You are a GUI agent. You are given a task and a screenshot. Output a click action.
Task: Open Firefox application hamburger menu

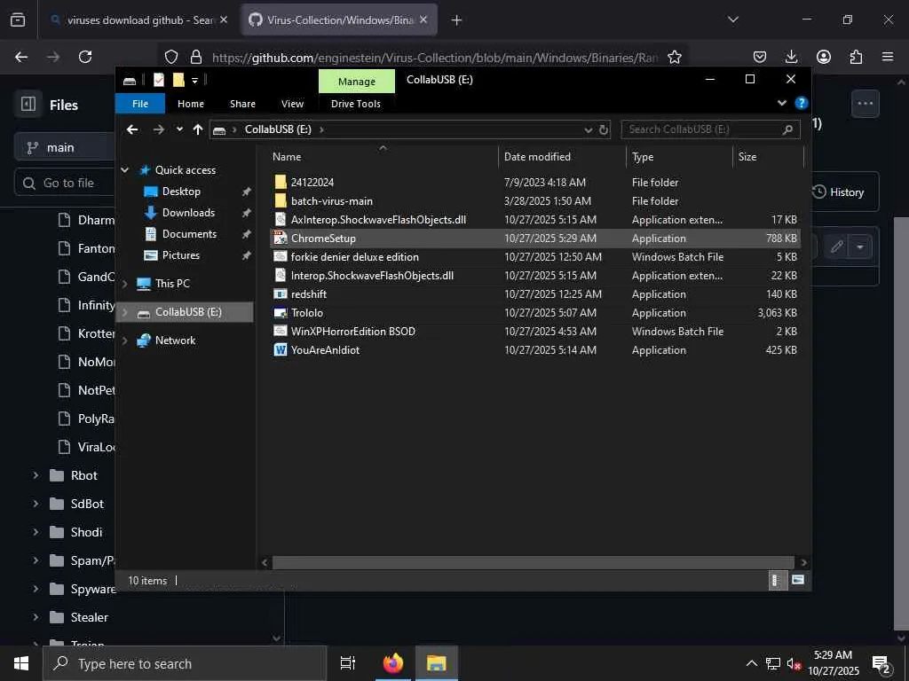[x=888, y=57]
